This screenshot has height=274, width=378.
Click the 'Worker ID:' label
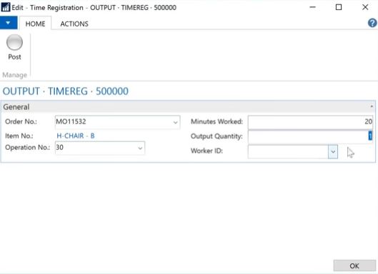[207, 151]
